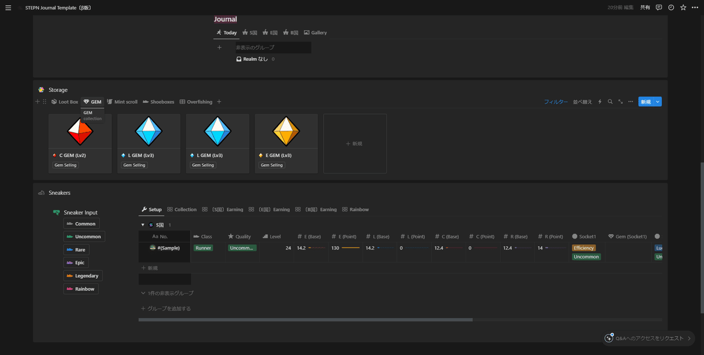Click the Epic sneaker button

click(x=77, y=262)
